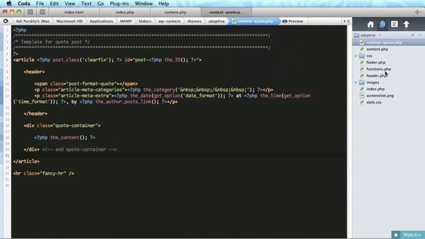Click the Template for quote post comment
Screen dimensions: 425x239
tap(52, 42)
